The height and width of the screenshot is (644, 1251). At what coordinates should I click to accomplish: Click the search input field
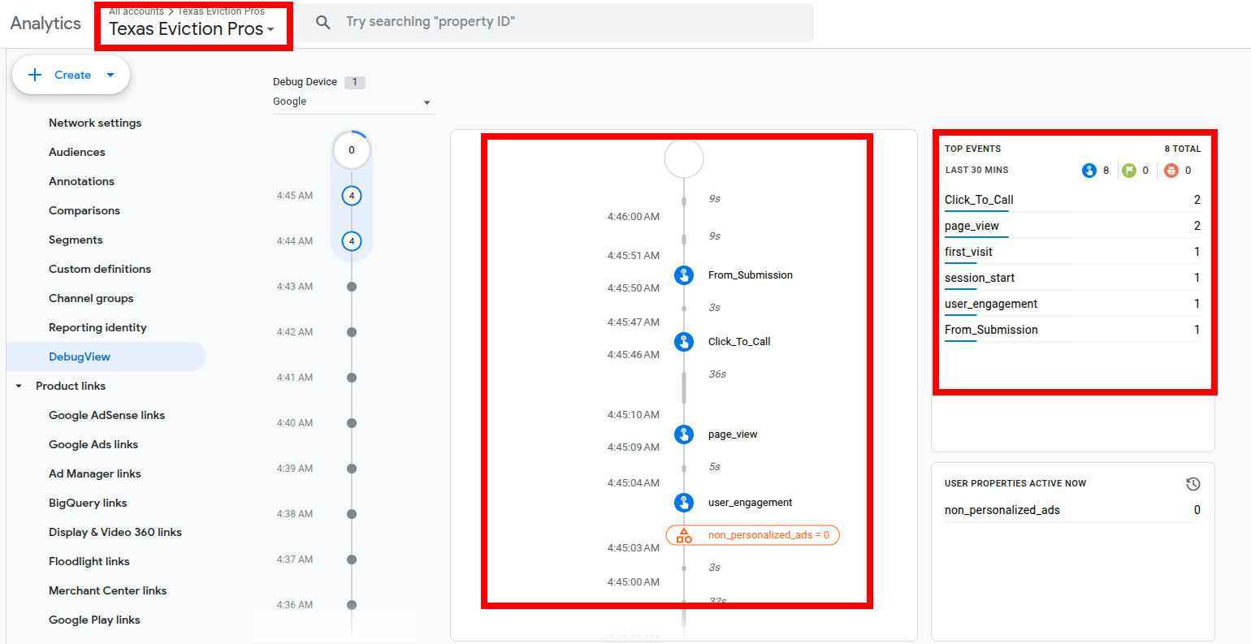click(x=554, y=23)
